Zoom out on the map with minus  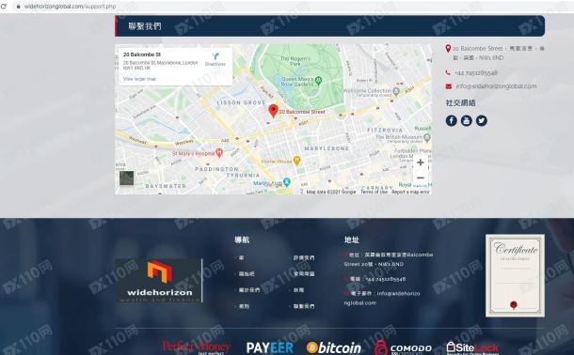coord(421,177)
